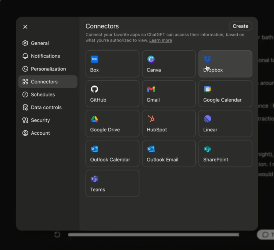
Task: Click the Data controls database icon
Action: point(25,107)
